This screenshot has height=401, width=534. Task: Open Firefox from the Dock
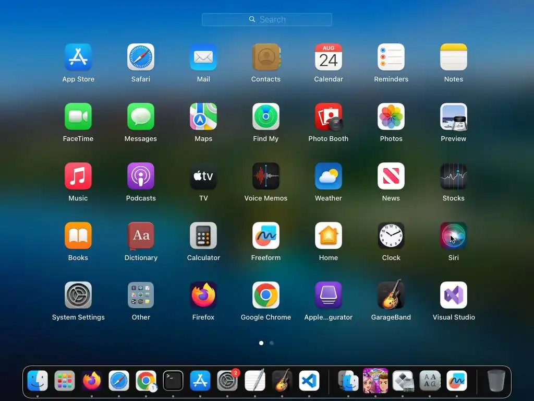(92, 381)
